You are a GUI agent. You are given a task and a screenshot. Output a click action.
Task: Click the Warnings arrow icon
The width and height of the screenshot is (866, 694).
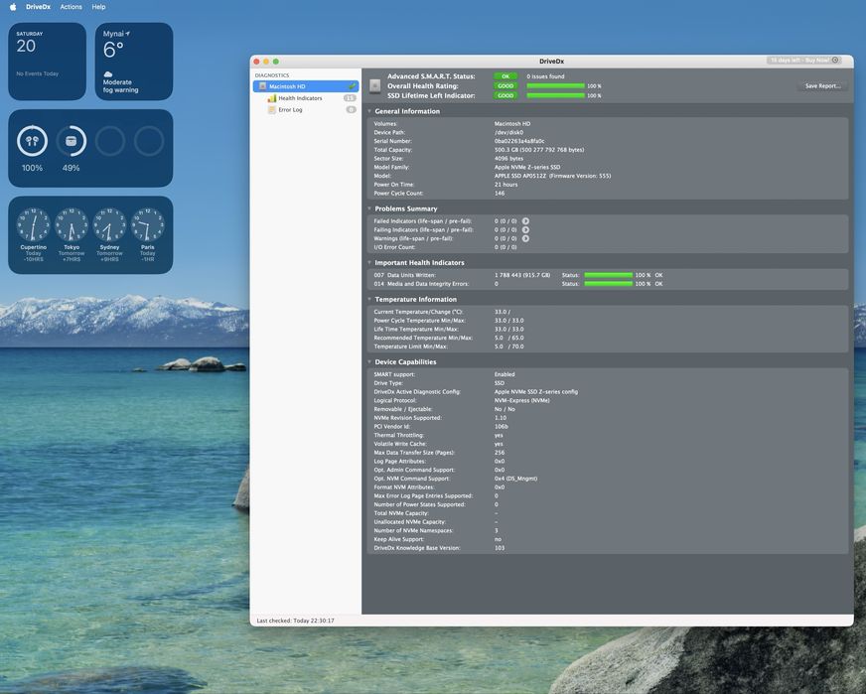point(525,239)
